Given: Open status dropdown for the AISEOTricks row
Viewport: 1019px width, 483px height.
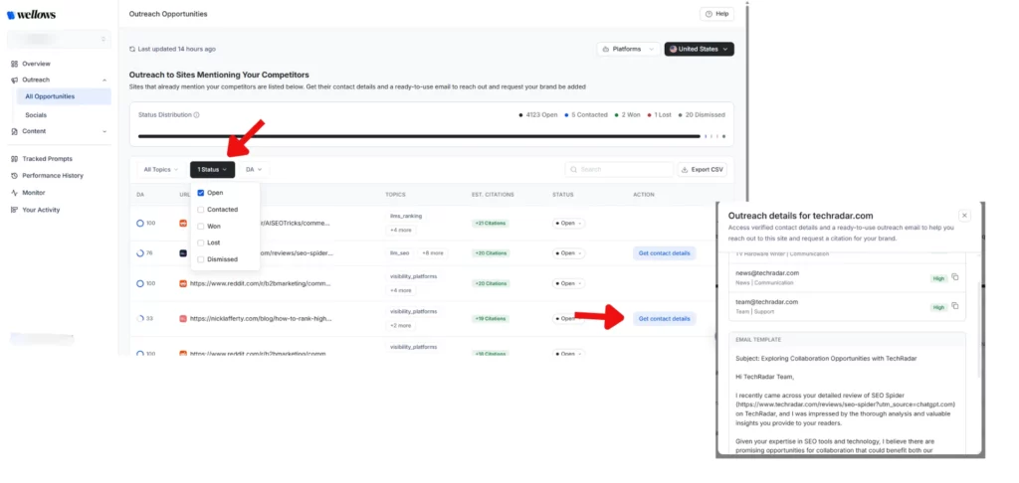Looking at the screenshot, I should click(x=568, y=224).
